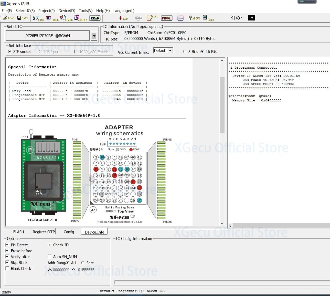Open the Tools(V) menu
Viewport: 330px width, 296px height.
click(x=86, y=11)
